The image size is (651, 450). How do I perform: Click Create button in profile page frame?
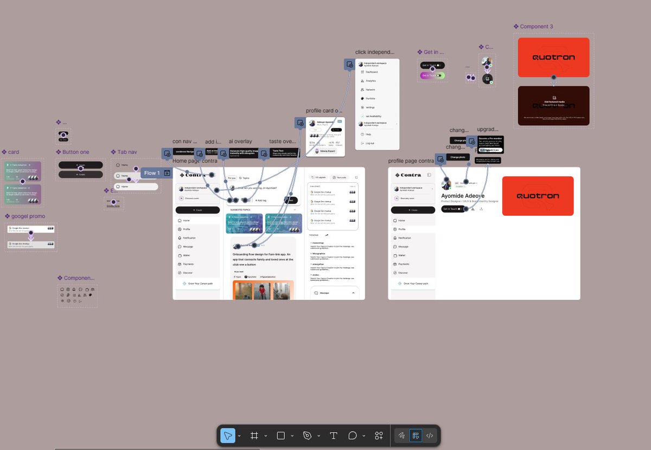[x=413, y=210]
